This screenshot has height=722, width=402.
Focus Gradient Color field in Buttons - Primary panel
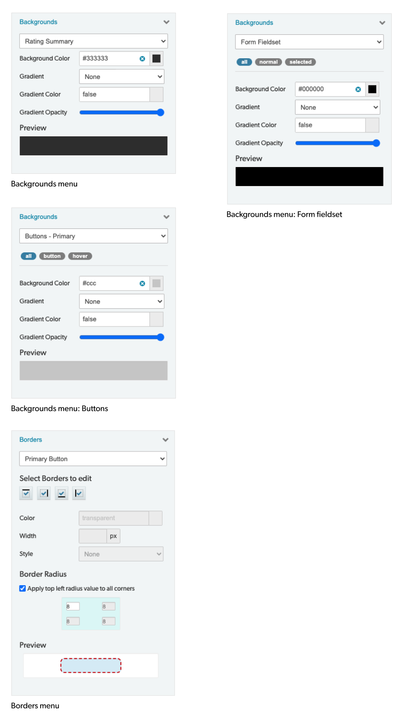click(x=114, y=319)
